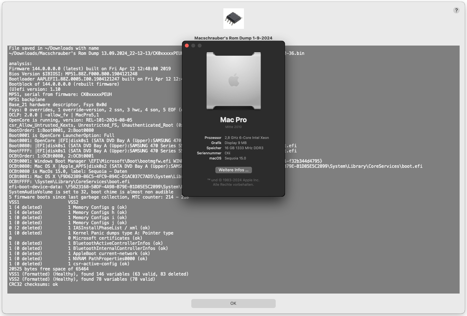467x316 pixels.
Task: Click the Mac Pro tower image
Action: [233, 81]
